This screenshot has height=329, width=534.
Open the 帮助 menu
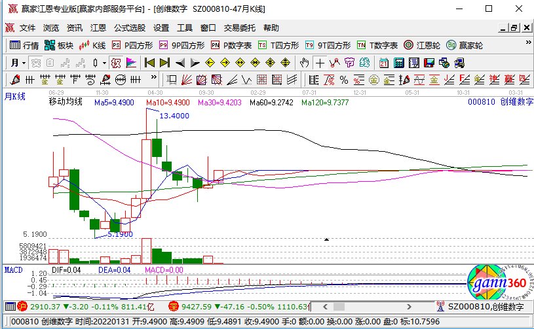click(x=271, y=28)
